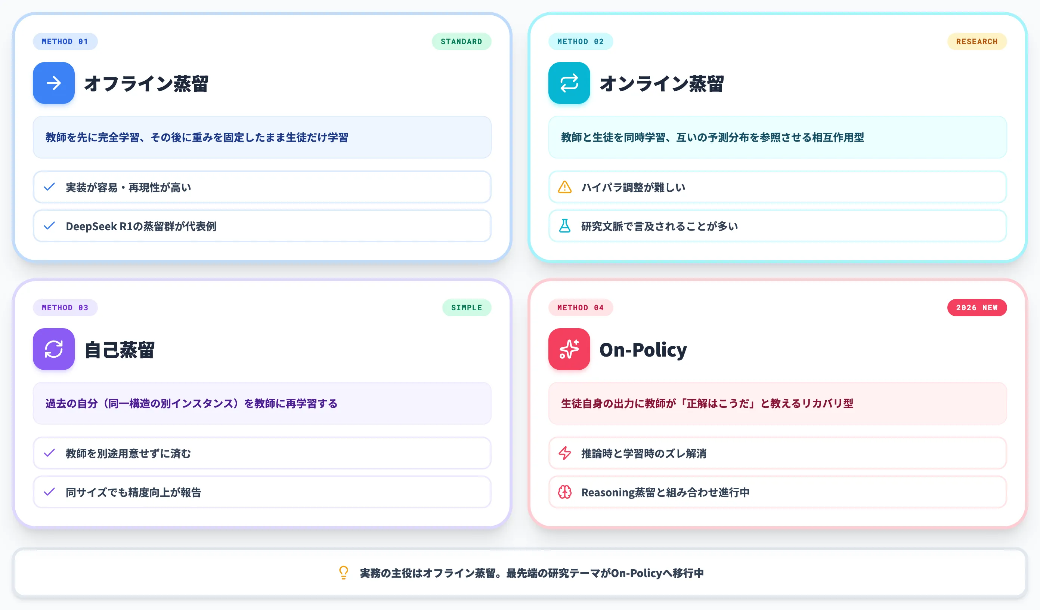Click the METHOD 02 badge

coord(581,41)
